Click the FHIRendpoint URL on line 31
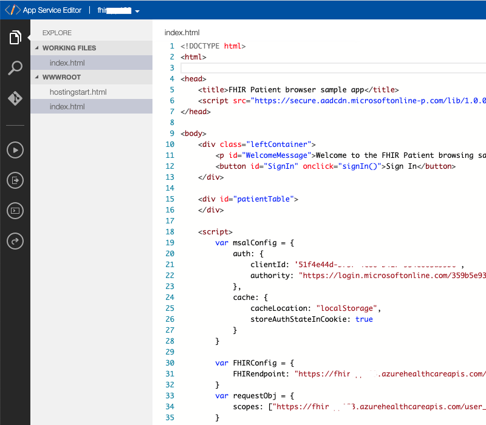Image resolution: width=486 pixels, height=425 pixels. click(x=390, y=374)
